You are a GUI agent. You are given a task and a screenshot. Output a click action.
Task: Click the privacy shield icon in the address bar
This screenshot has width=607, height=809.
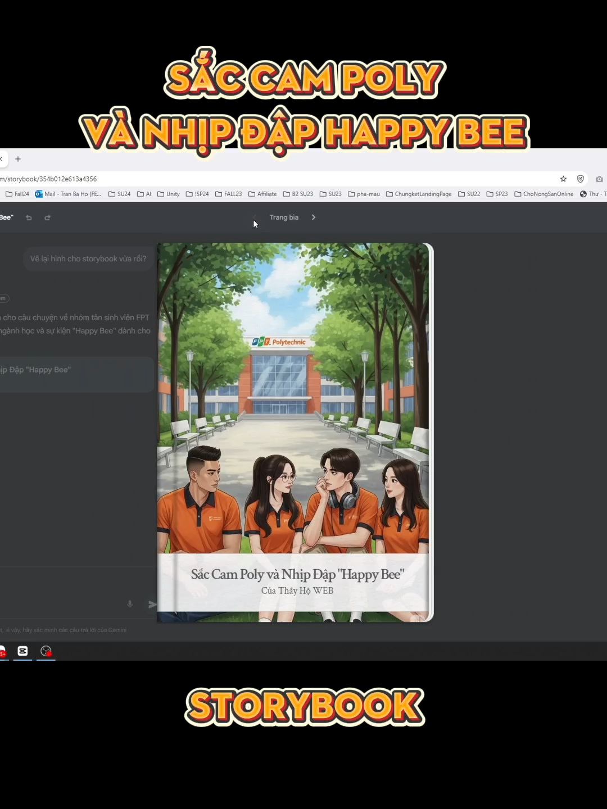[580, 179]
